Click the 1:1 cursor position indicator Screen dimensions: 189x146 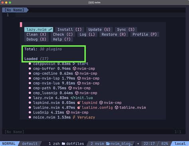[178, 132]
